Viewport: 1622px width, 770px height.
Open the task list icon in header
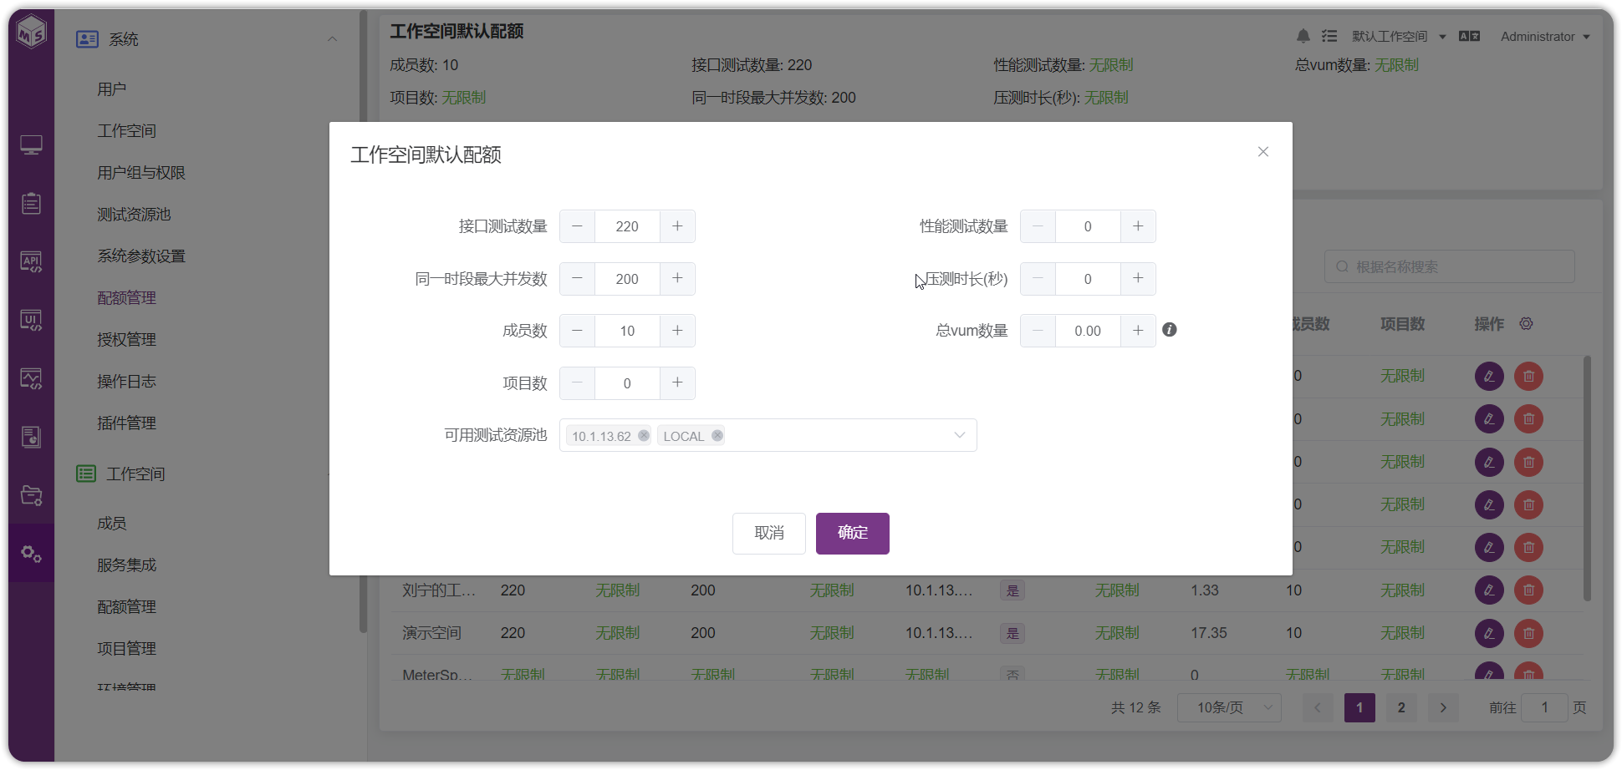tap(1329, 36)
